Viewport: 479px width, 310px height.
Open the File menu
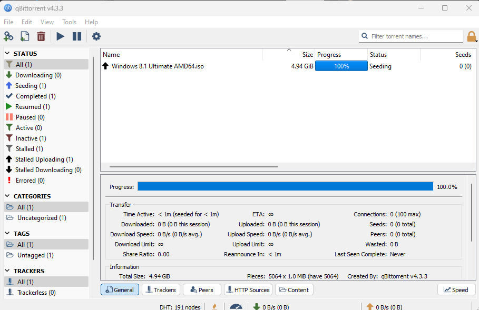pyautogui.click(x=8, y=22)
